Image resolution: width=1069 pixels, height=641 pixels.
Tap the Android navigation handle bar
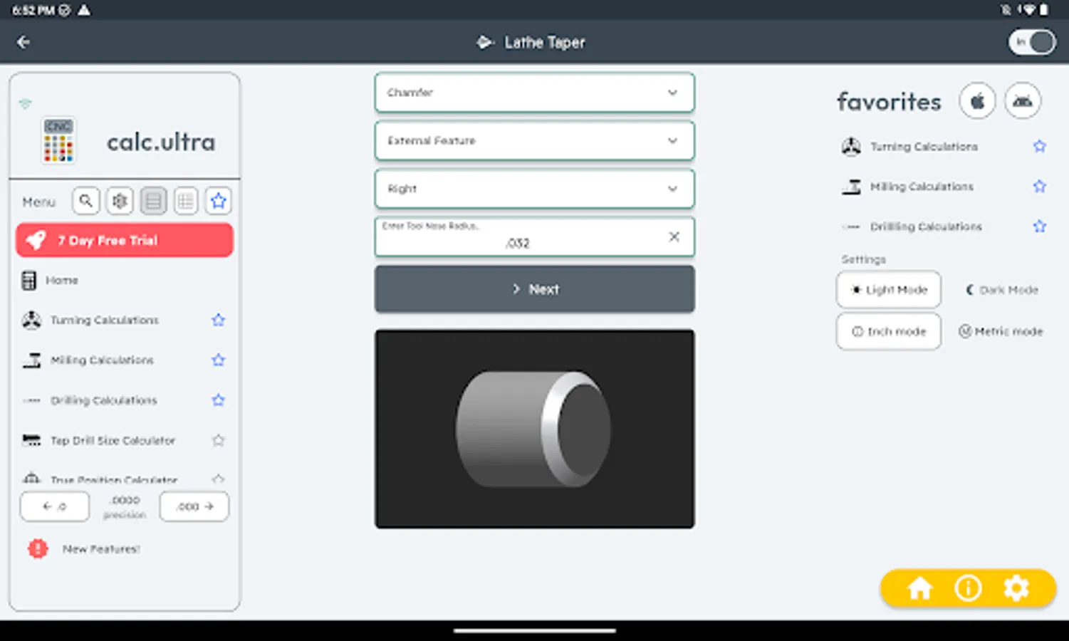coord(534,630)
